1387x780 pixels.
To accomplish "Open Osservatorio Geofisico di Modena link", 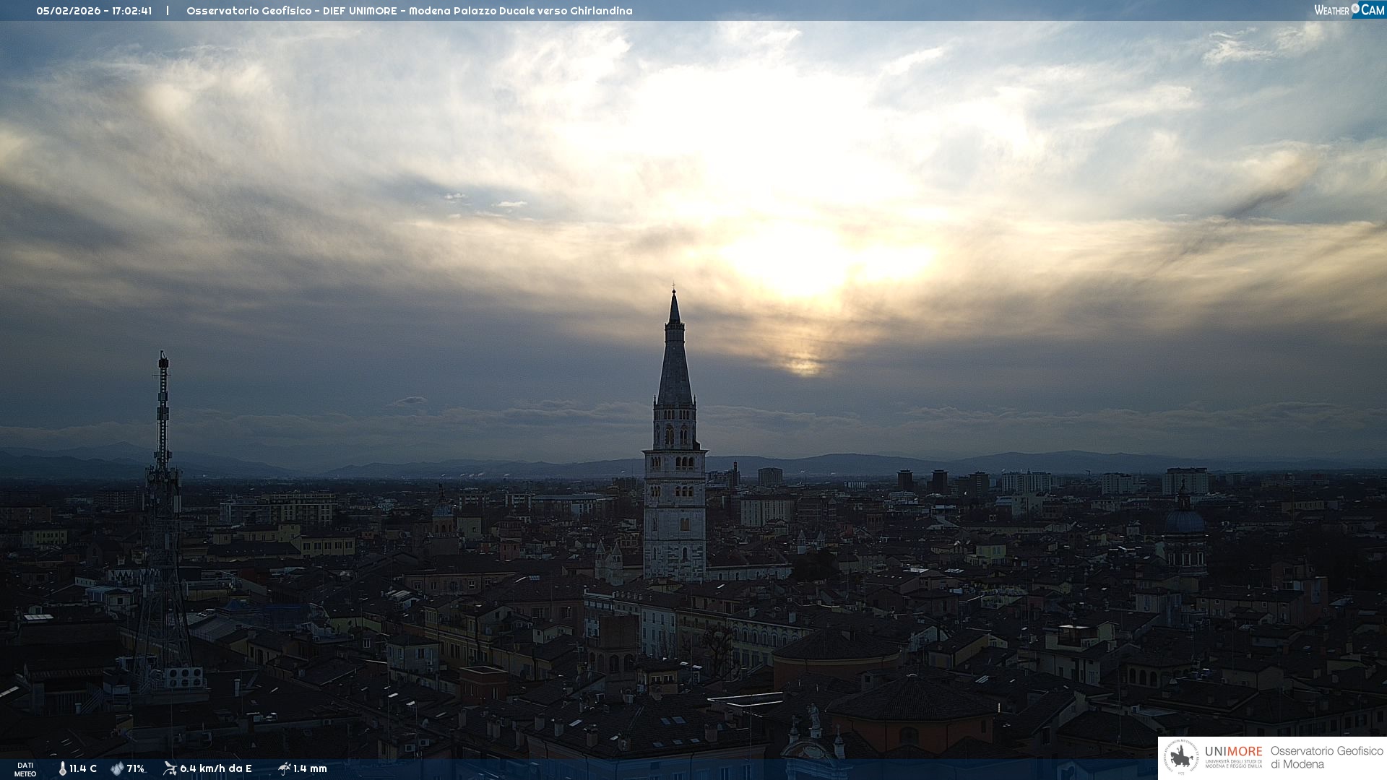I will pyautogui.click(x=1326, y=757).
